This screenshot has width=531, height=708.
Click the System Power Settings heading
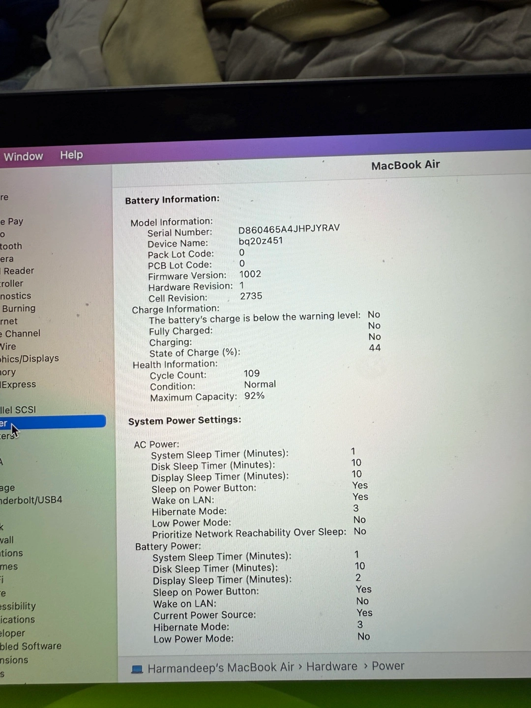tap(185, 421)
